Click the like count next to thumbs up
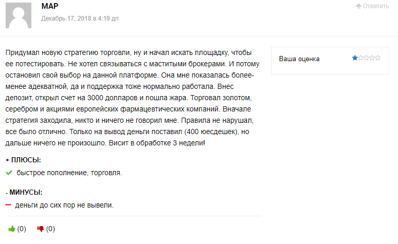Screen dimensions: 398x244 click(22, 229)
